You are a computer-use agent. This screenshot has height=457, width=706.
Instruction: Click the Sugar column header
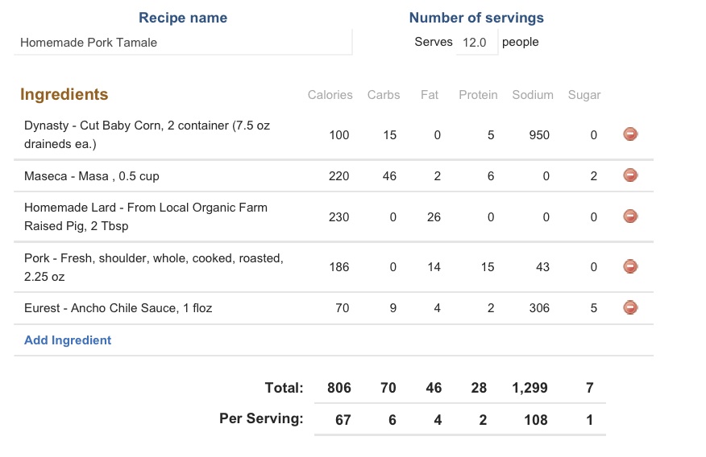click(x=584, y=95)
